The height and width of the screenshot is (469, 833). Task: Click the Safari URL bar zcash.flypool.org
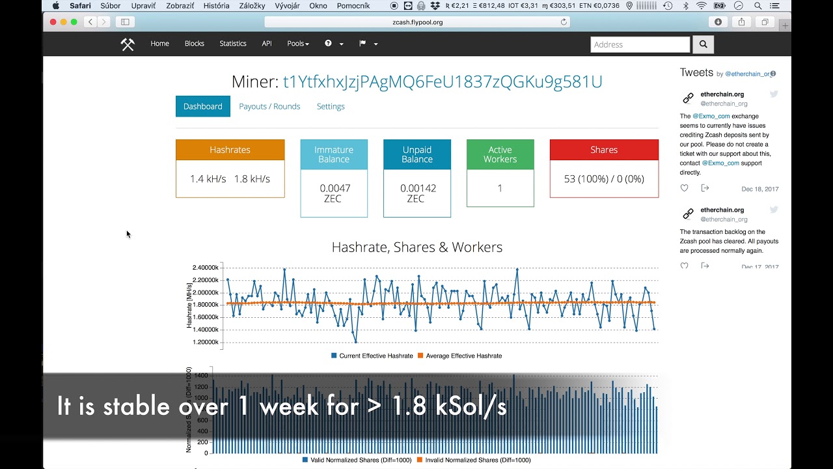pyautogui.click(x=417, y=21)
